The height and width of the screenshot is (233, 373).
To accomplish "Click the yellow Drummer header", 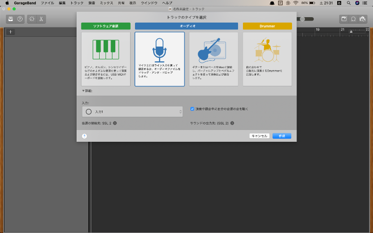I will [x=267, y=26].
